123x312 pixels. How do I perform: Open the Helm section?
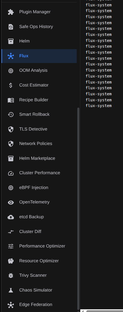tap(39, 41)
